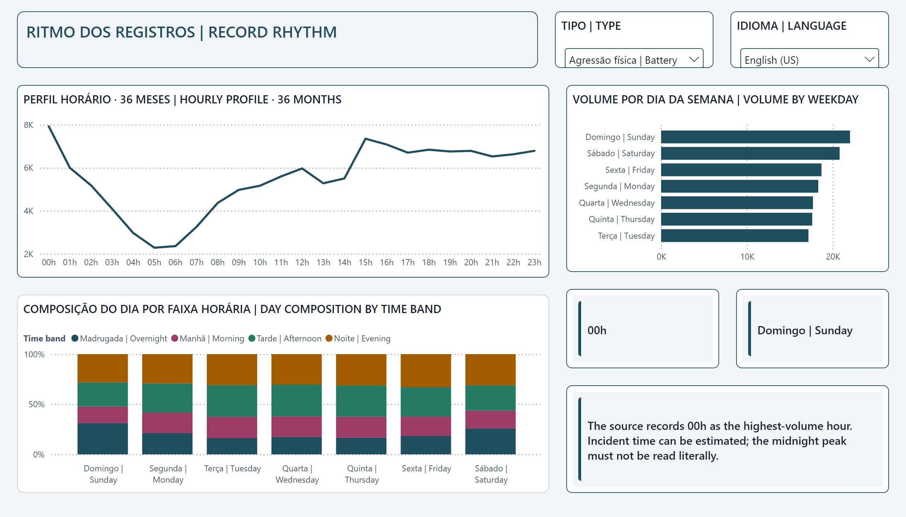The image size is (906, 517).
Task: Open the Tipo | Type dropdown
Action: [634, 58]
